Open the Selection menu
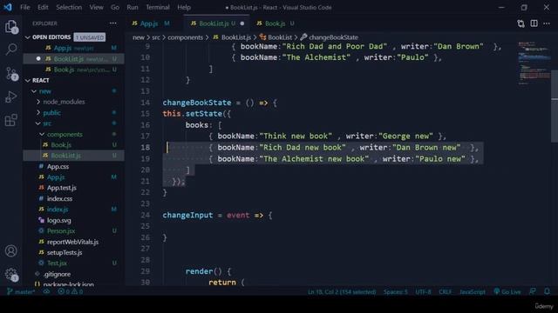Screen dimensions: 558x313 click(x=69, y=7)
